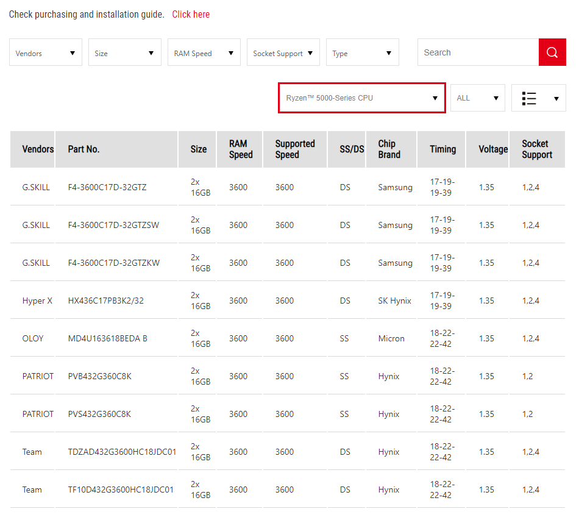This screenshot has width=579, height=520.
Task: Select part number PVS432G360C8K
Action: point(99,414)
